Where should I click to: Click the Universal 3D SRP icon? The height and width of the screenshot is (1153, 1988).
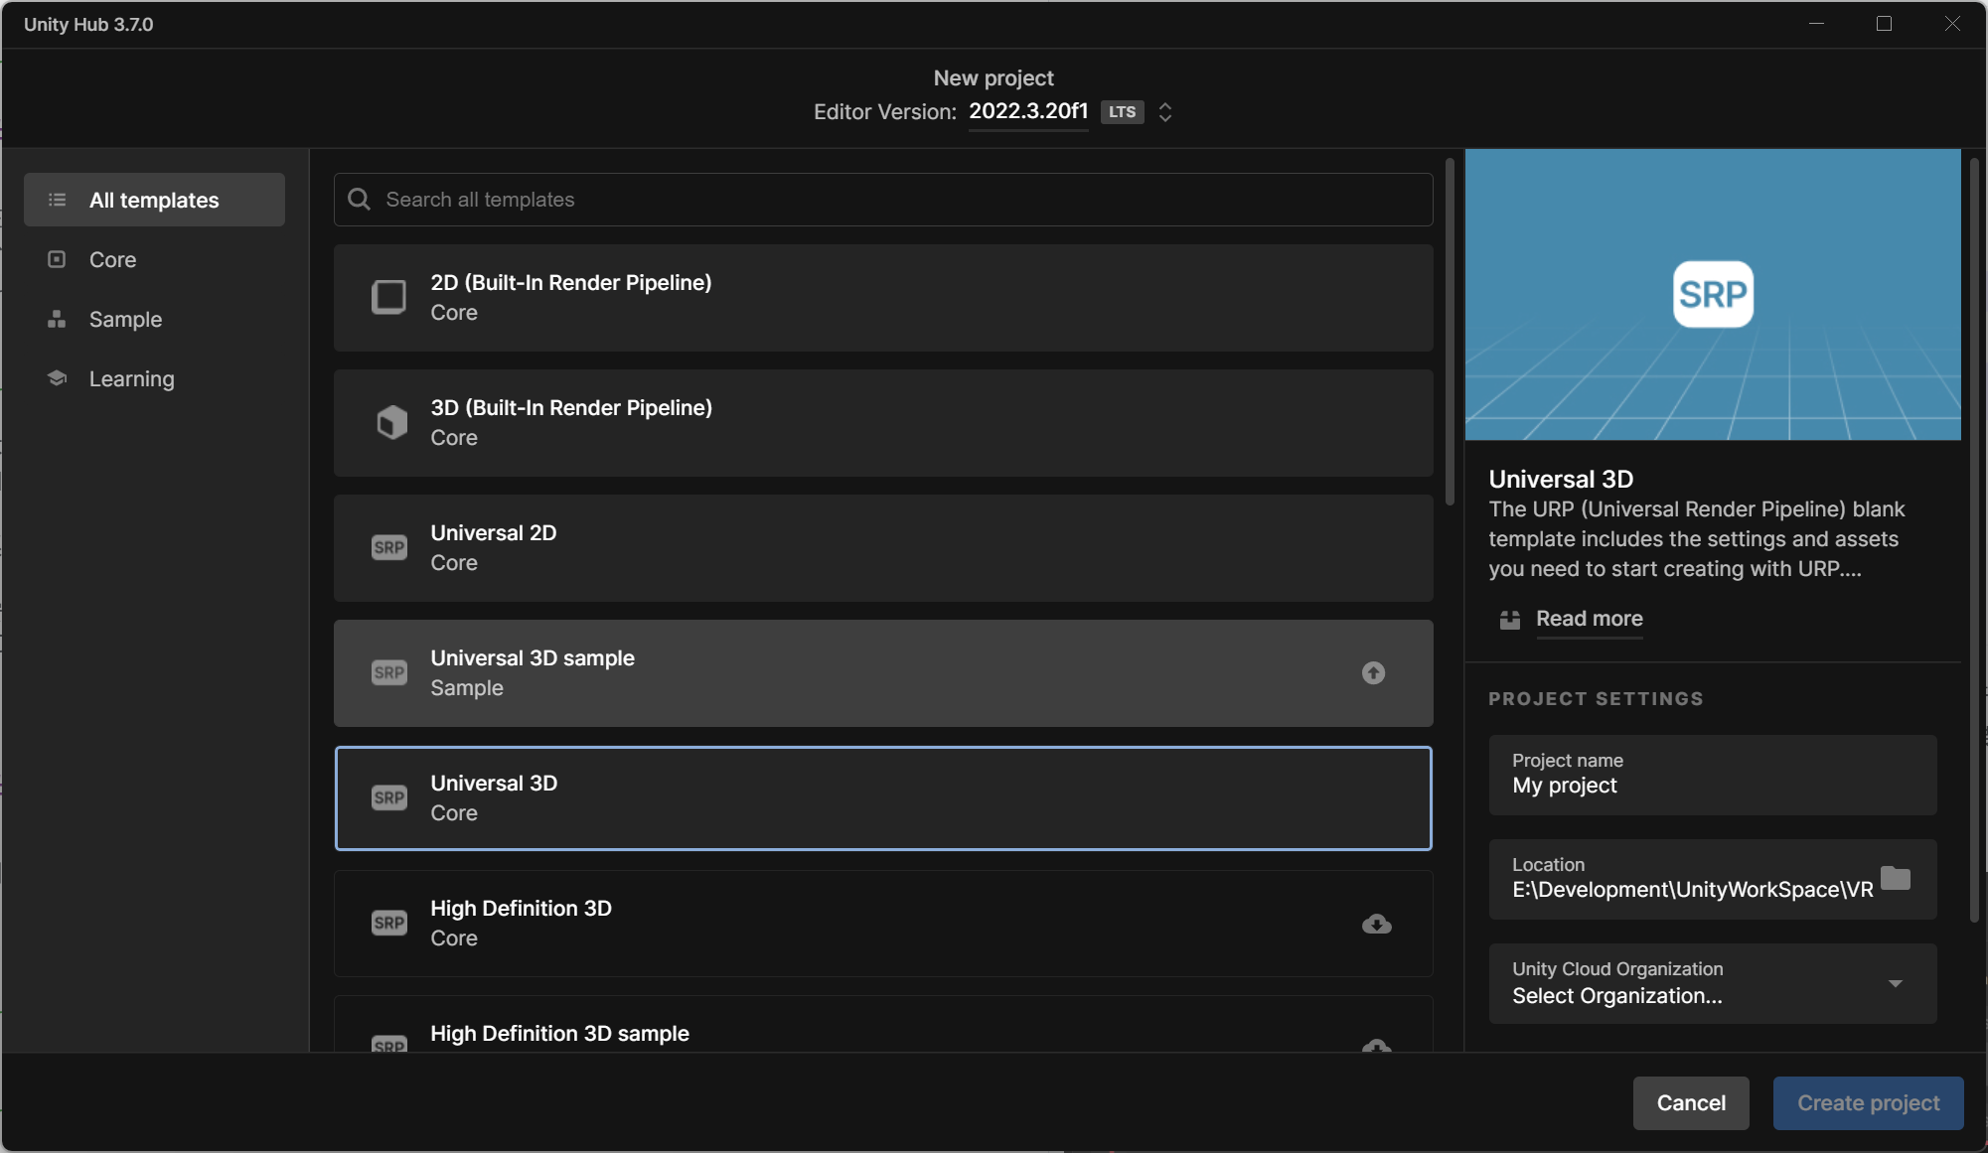coord(388,797)
